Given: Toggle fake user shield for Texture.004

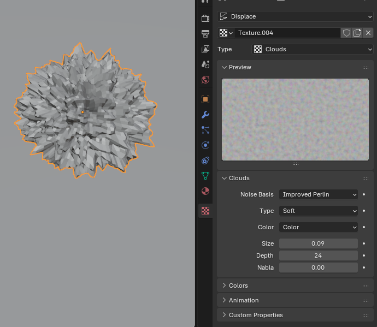Looking at the screenshot, I should 346,33.
